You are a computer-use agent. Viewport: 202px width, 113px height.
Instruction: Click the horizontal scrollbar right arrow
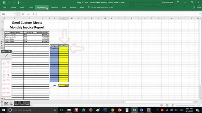[198, 102]
